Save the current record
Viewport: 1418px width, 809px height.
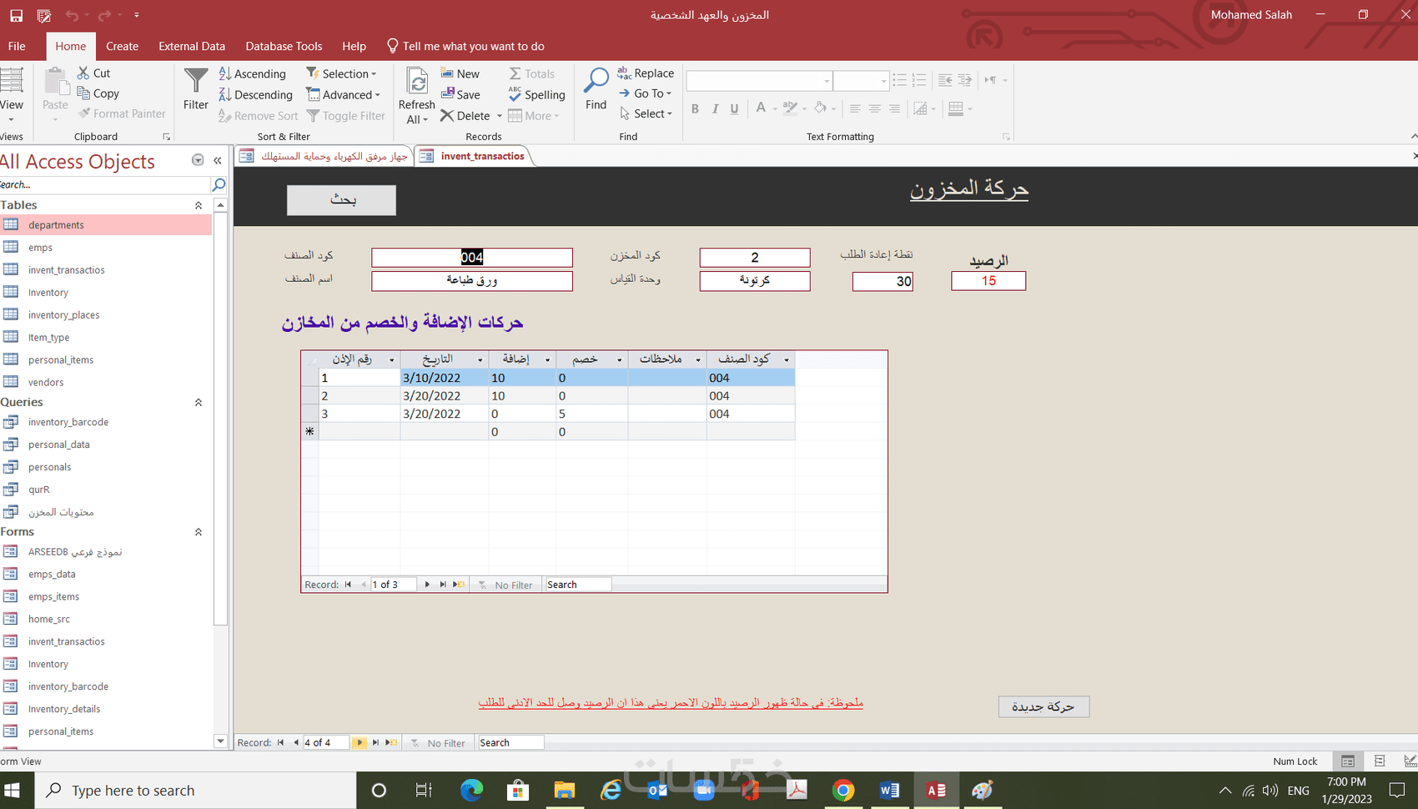click(x=460, y=94)
